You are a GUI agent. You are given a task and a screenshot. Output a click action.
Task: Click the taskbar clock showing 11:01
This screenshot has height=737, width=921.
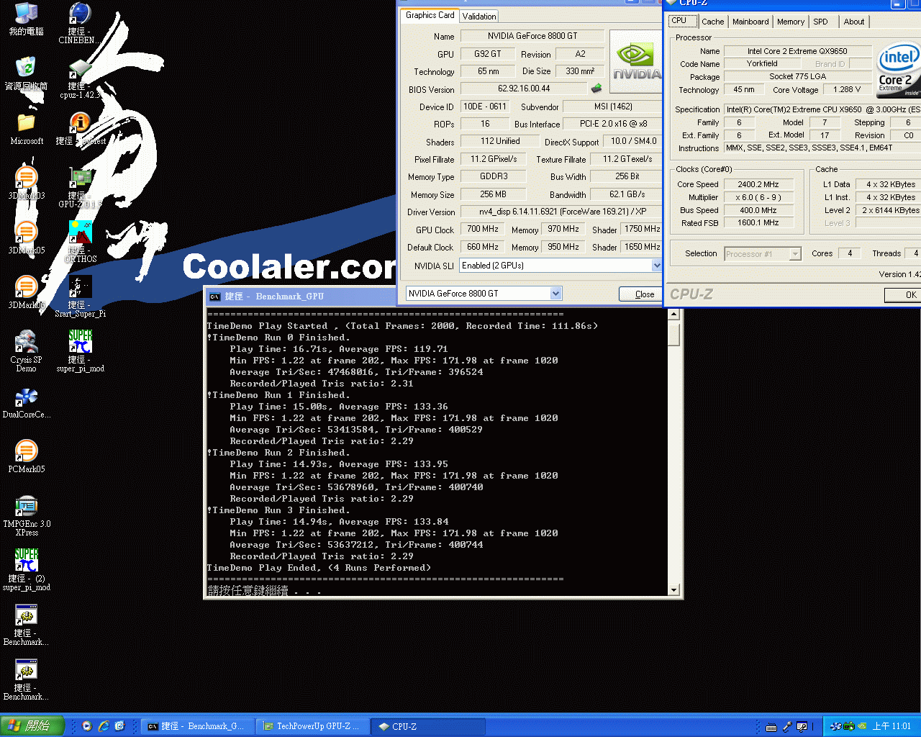(891, 726)
